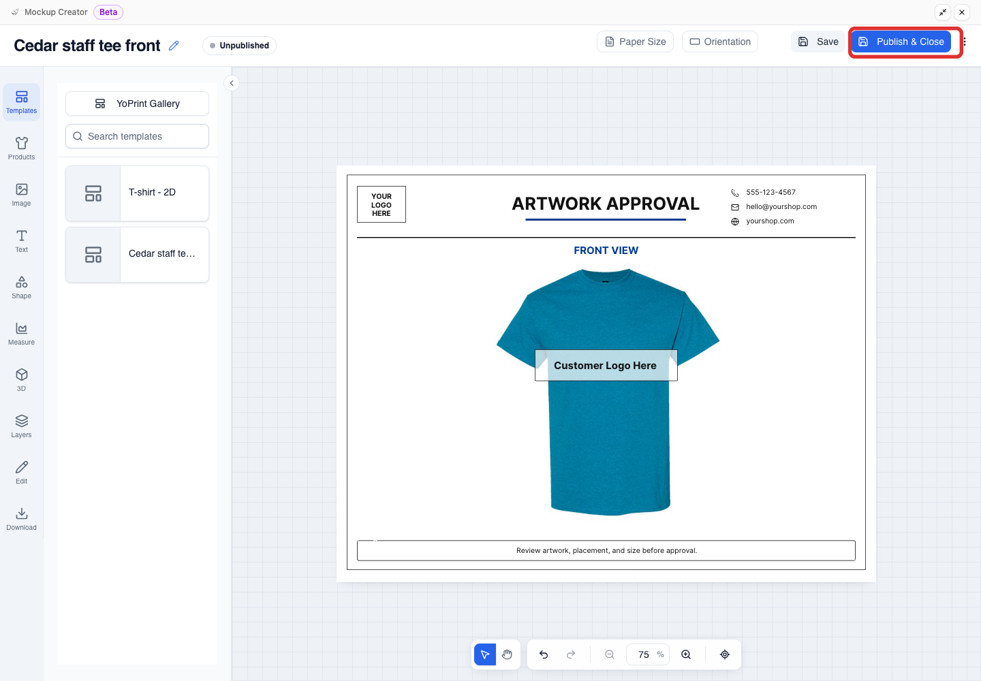Open the Image panel in sidebar
This screenshot has height=681, width=981.
click(21, 195)
